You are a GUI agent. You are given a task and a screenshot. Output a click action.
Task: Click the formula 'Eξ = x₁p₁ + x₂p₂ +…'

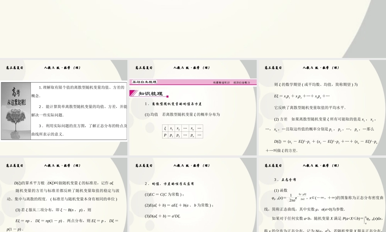(302, 96)
